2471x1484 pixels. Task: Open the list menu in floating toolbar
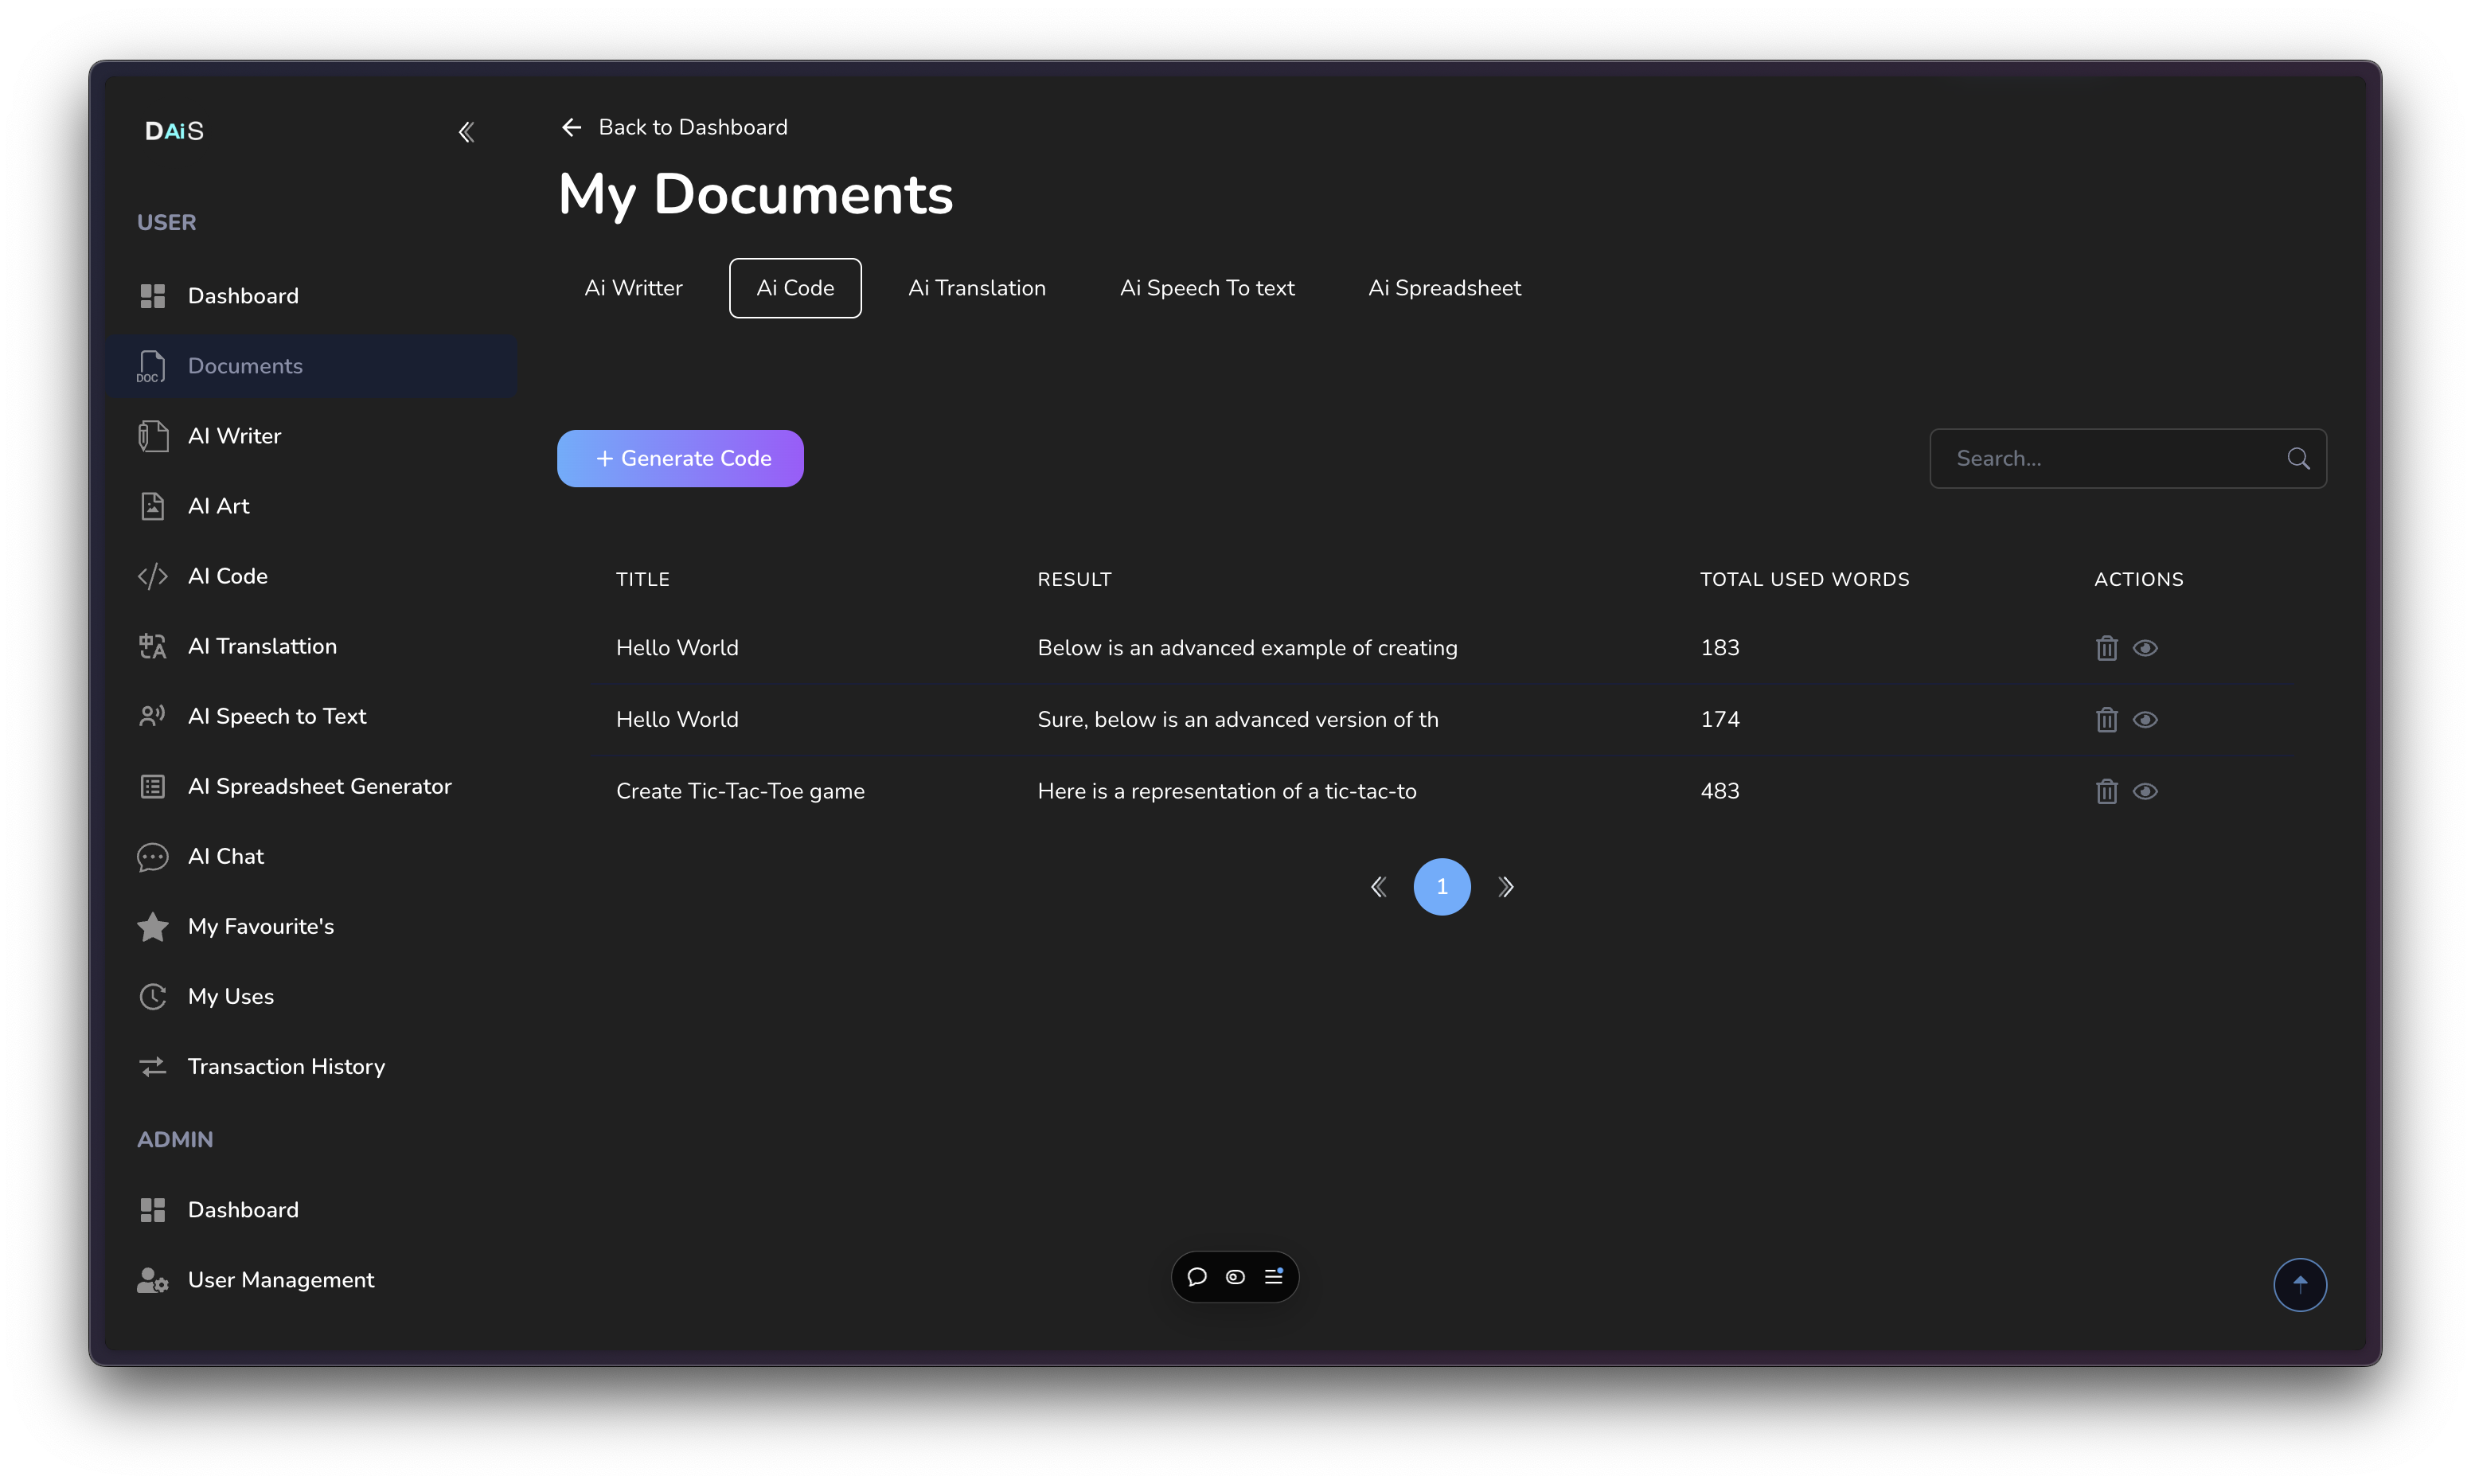pyautogui.click(x=1274, y=1277)
